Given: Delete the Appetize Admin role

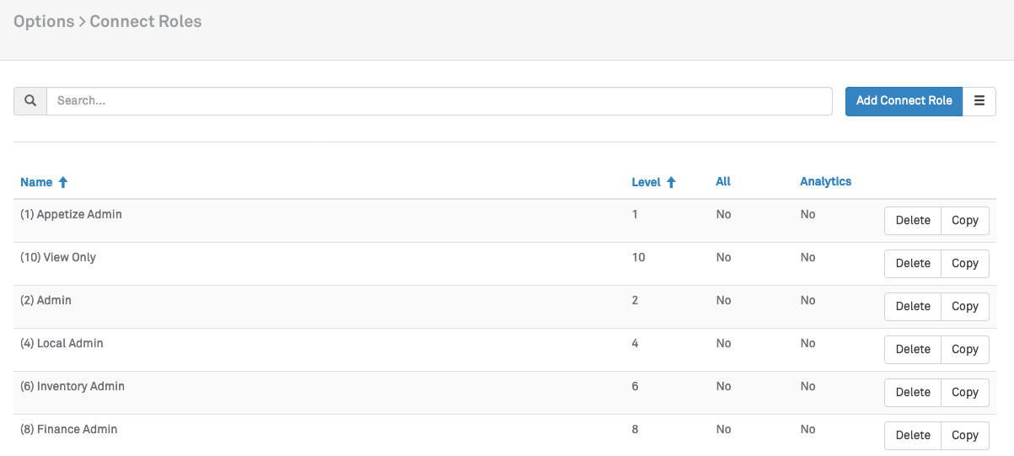Looking at the screenshot, I should [x=912, y=220].
